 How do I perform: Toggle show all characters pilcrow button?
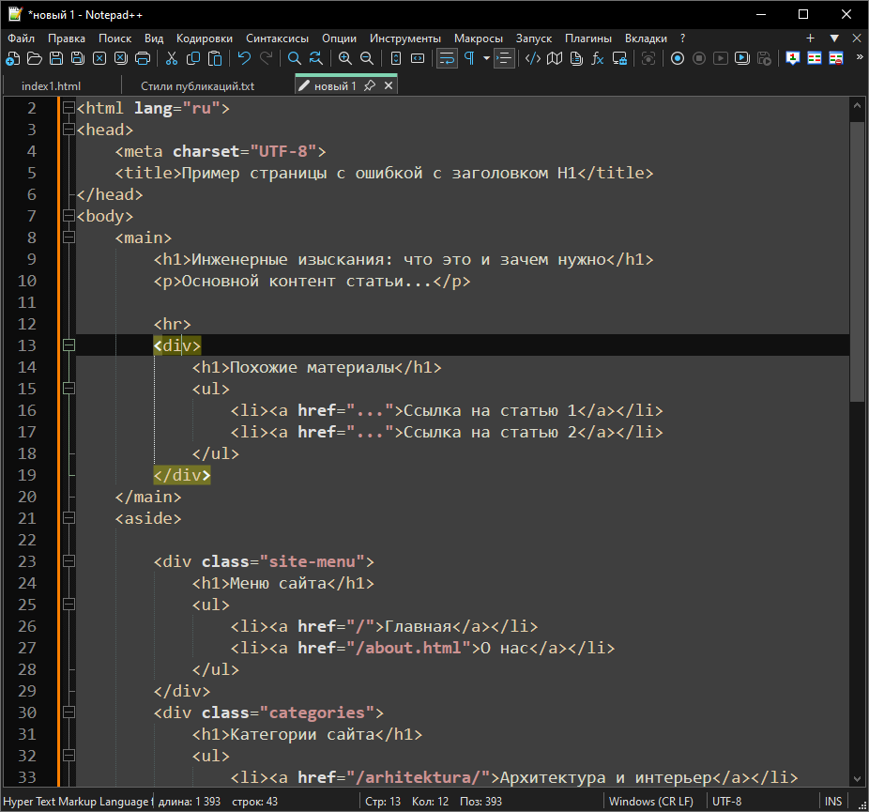(x=468, y=58)
